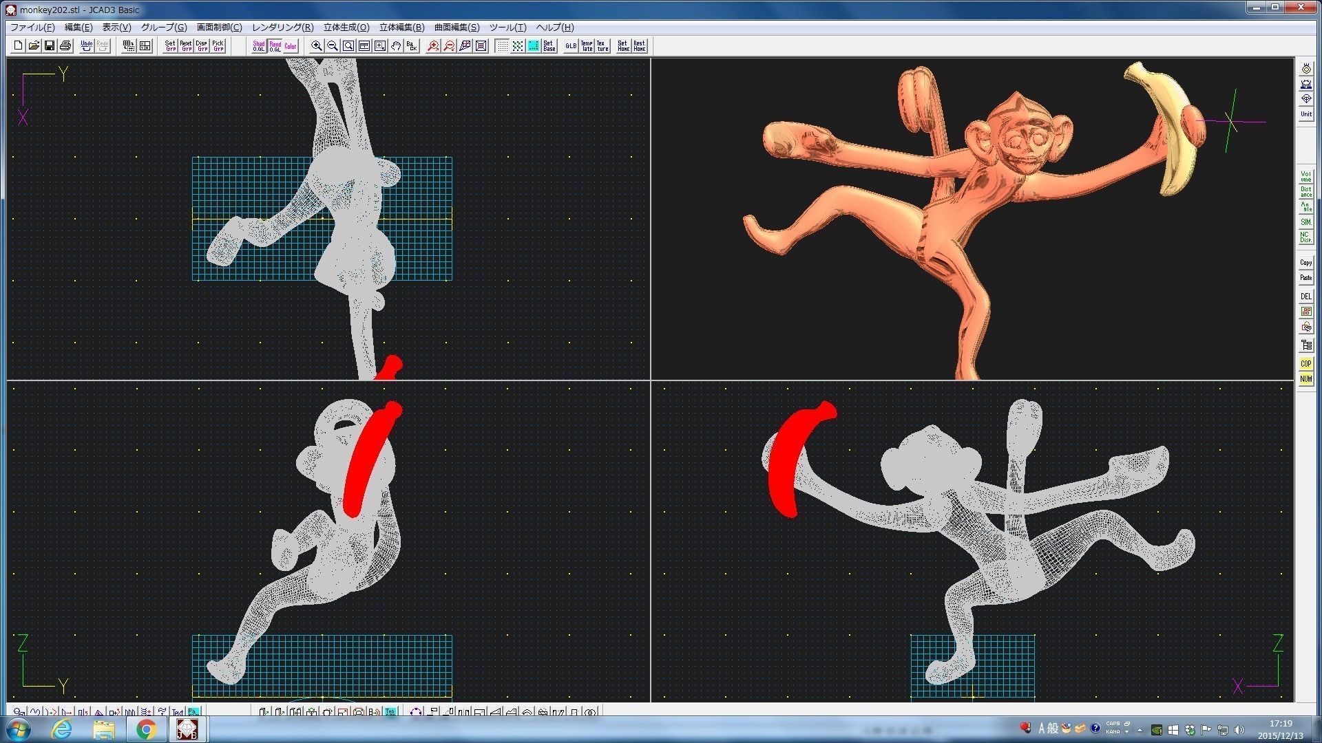This screenshot has height=743, width=1322.
Task: Click the Save floppy disk icon
Action: (50, 46)
